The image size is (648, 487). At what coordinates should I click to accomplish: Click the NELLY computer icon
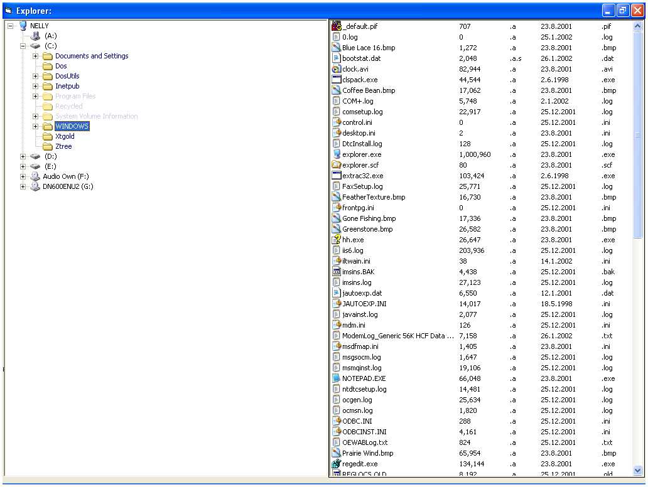click(23, 26)
